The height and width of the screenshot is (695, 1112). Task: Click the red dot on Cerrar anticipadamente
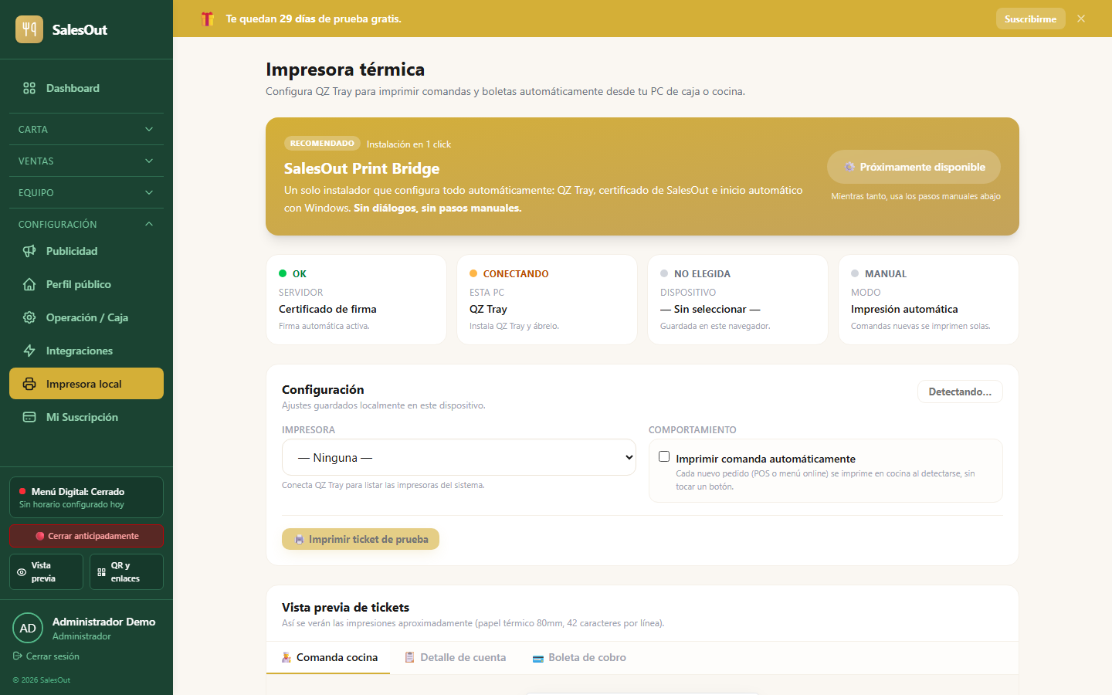[x=40, y=536]
